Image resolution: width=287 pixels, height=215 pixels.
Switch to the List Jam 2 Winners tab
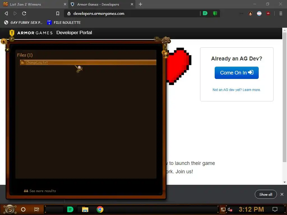(34, 4)
